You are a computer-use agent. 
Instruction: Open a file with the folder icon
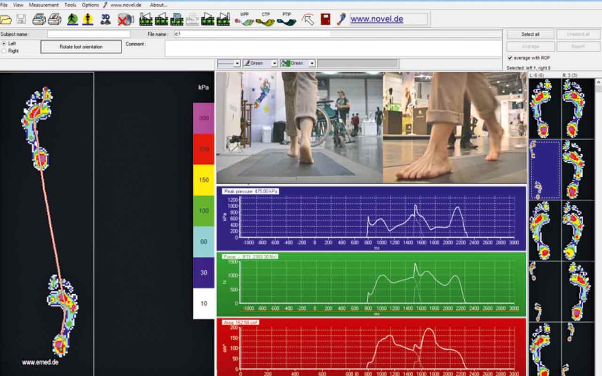point(6,20)
